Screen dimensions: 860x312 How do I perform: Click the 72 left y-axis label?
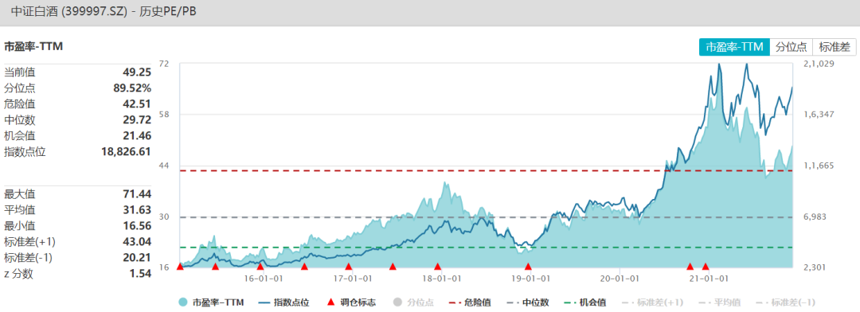(x=163, y=64)
